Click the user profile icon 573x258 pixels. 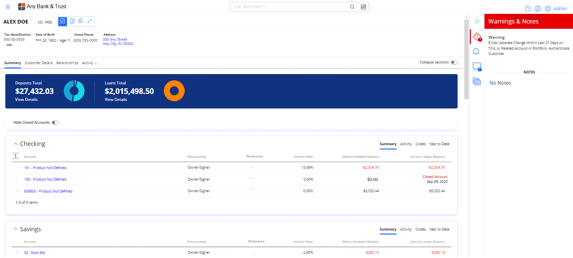(538, 9)
